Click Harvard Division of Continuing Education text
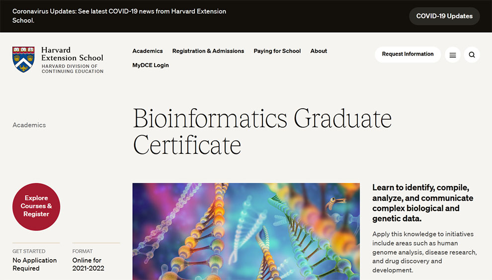 point(73,69)
